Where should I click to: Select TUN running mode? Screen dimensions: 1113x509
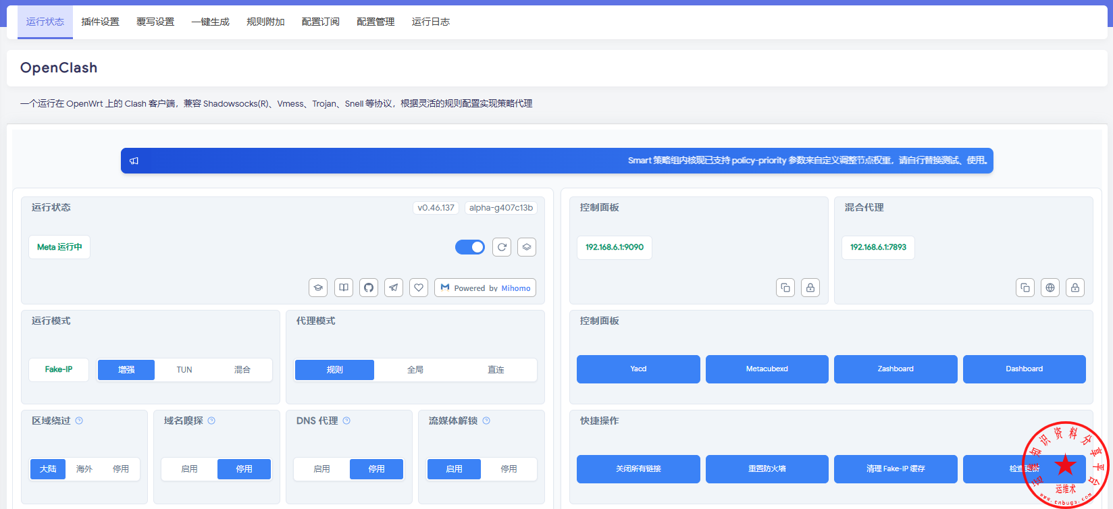[184, 370]
